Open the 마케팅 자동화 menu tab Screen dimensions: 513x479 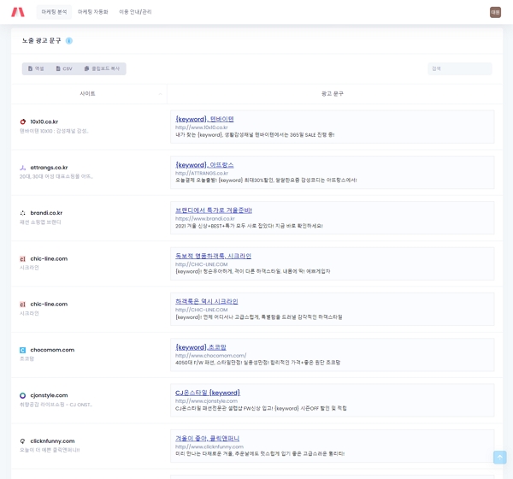coord(93,12)
